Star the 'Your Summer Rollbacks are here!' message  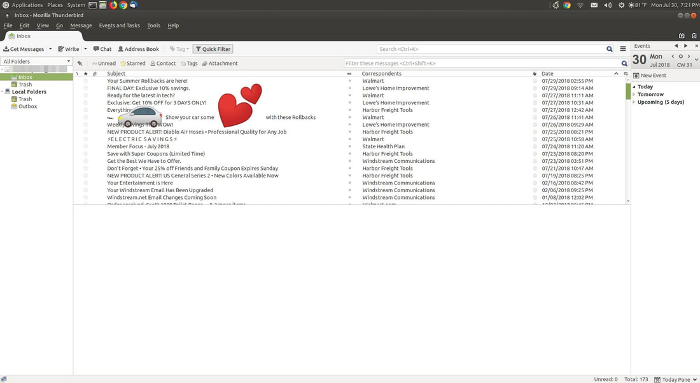tap(86, 81)
